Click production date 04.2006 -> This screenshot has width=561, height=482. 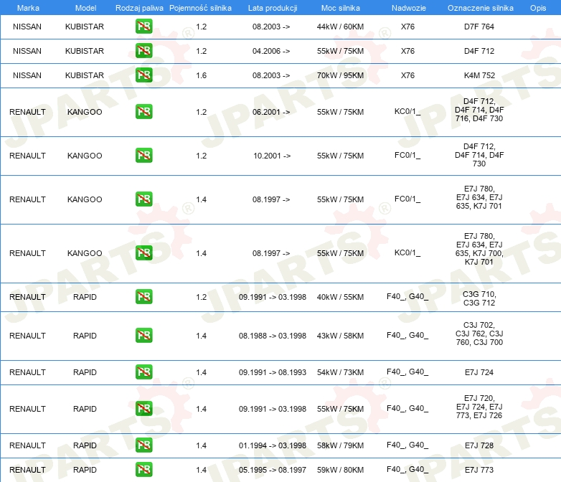[271, 51]
